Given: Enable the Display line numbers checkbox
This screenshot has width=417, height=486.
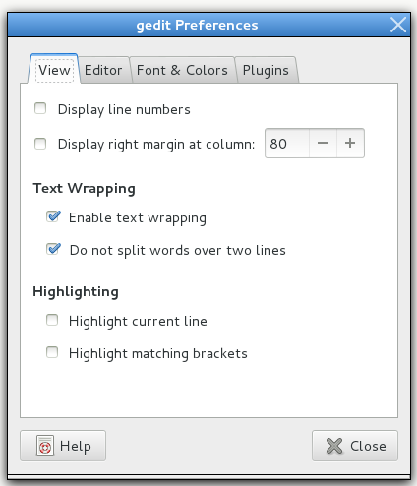Looking at the screenshot, I should click(40, 108).
